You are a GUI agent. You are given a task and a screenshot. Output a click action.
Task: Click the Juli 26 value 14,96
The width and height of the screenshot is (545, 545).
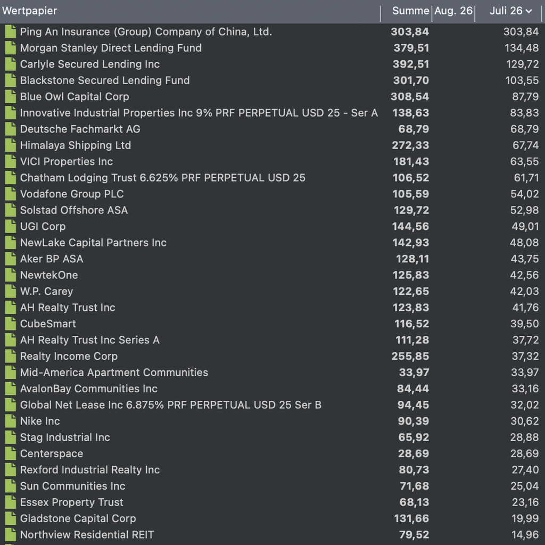click(525, 534)
